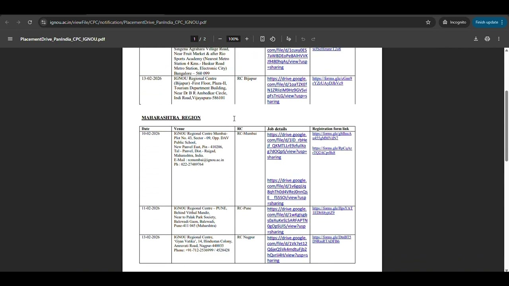Click the scrollbar down arrow
The width and height of the screenshot is (509, 286).
[506, 270]
